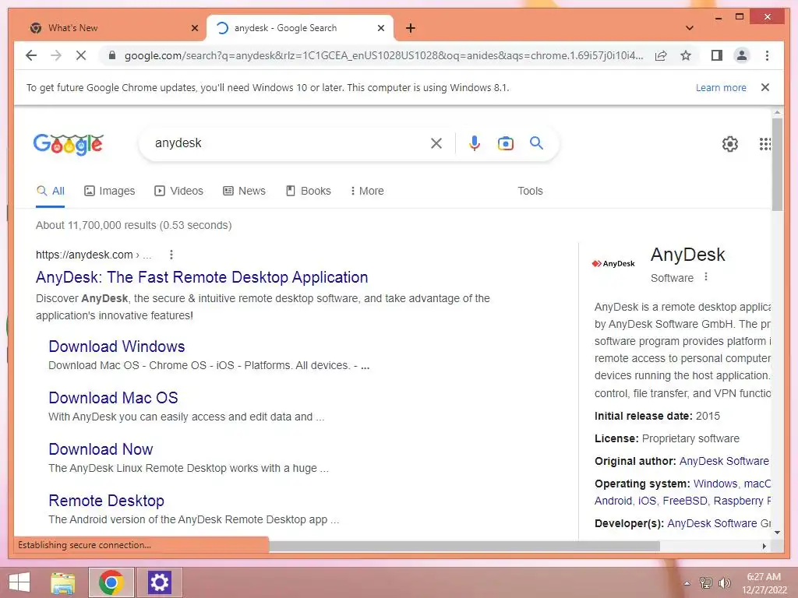Open the Windows Start button
This screenshot has height=598, width=798.
pyautogui.click(x=19, y=582)
